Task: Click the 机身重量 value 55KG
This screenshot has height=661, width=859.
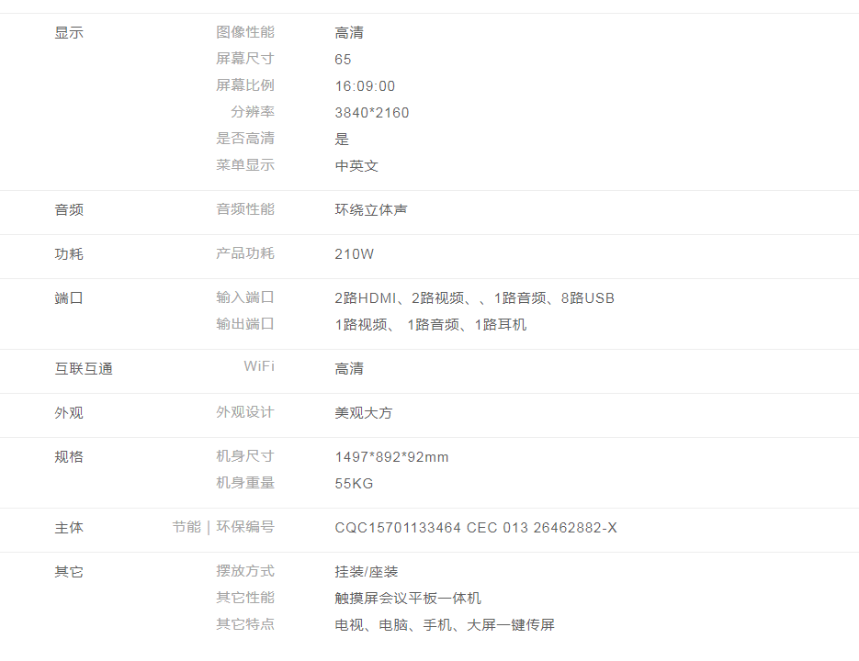Action: [x=354, y=484]
